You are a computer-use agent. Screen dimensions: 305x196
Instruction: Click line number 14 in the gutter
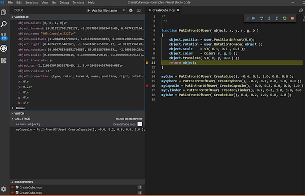pyautogui.click(x=153, y=77)
